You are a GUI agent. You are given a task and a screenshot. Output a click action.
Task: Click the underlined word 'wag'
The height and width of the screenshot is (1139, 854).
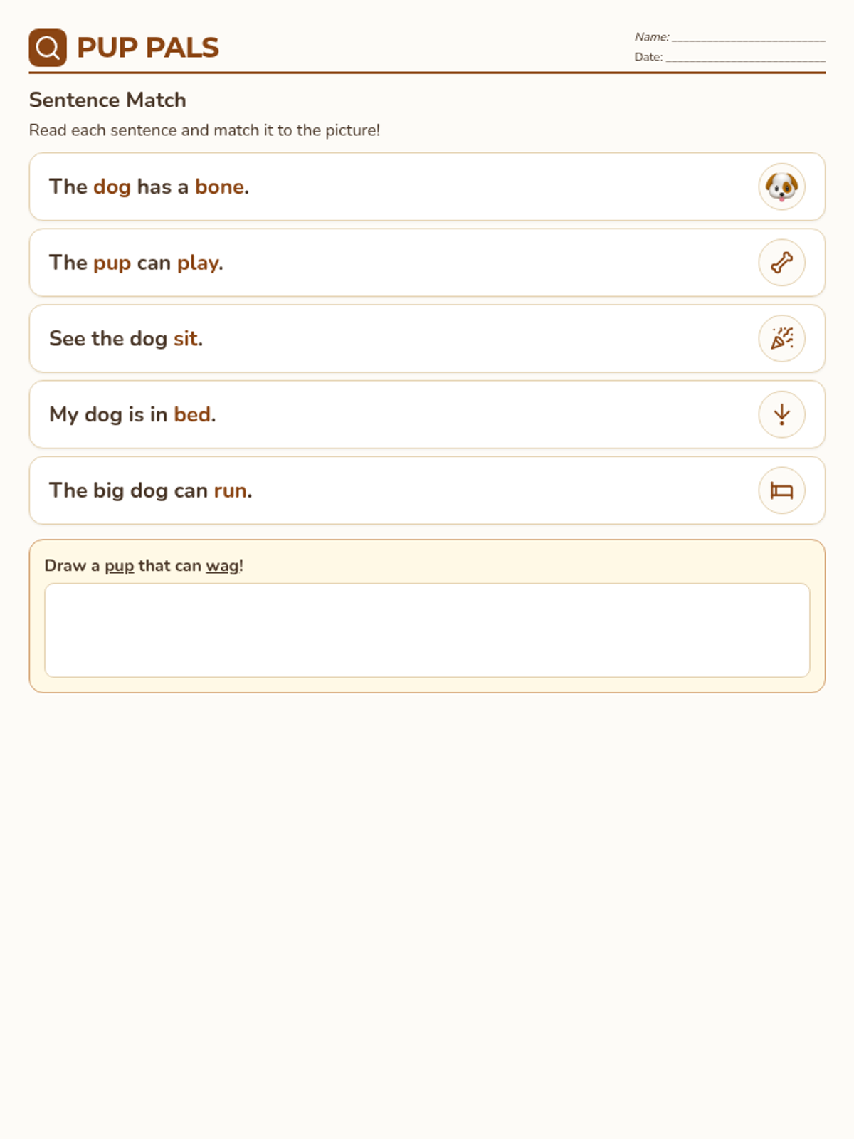(222, 566)
